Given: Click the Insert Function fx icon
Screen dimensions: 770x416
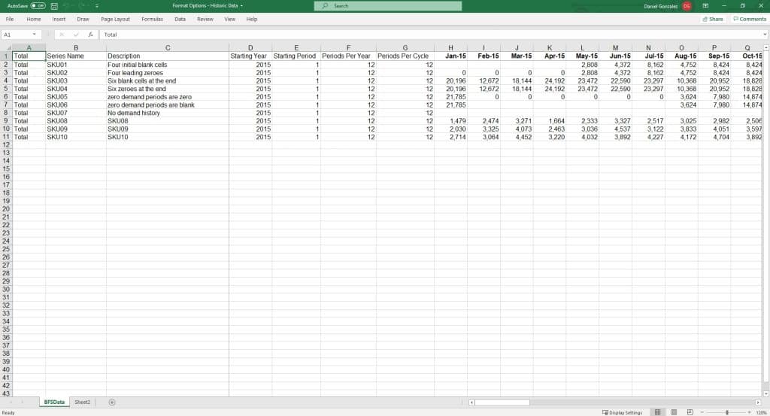Looking at the screenshot, I should (x=90, y=35).
